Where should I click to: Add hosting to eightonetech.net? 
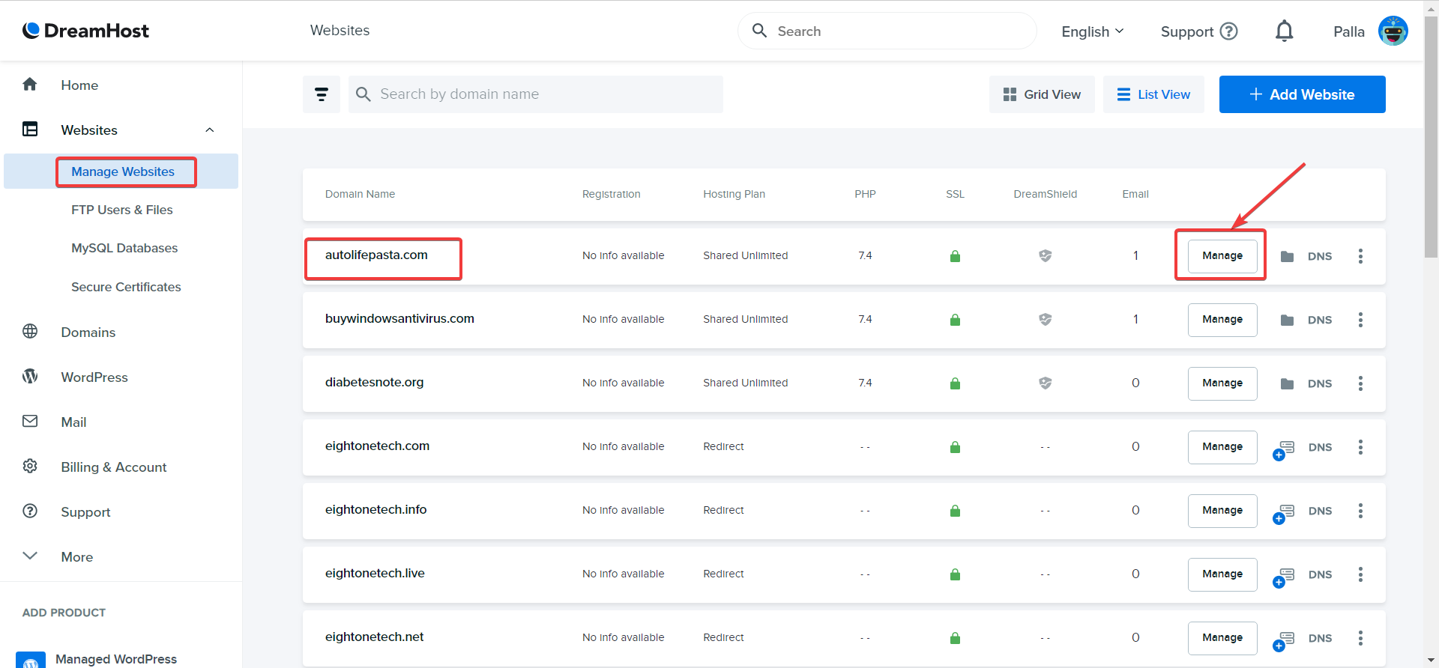coord(1284,641)
